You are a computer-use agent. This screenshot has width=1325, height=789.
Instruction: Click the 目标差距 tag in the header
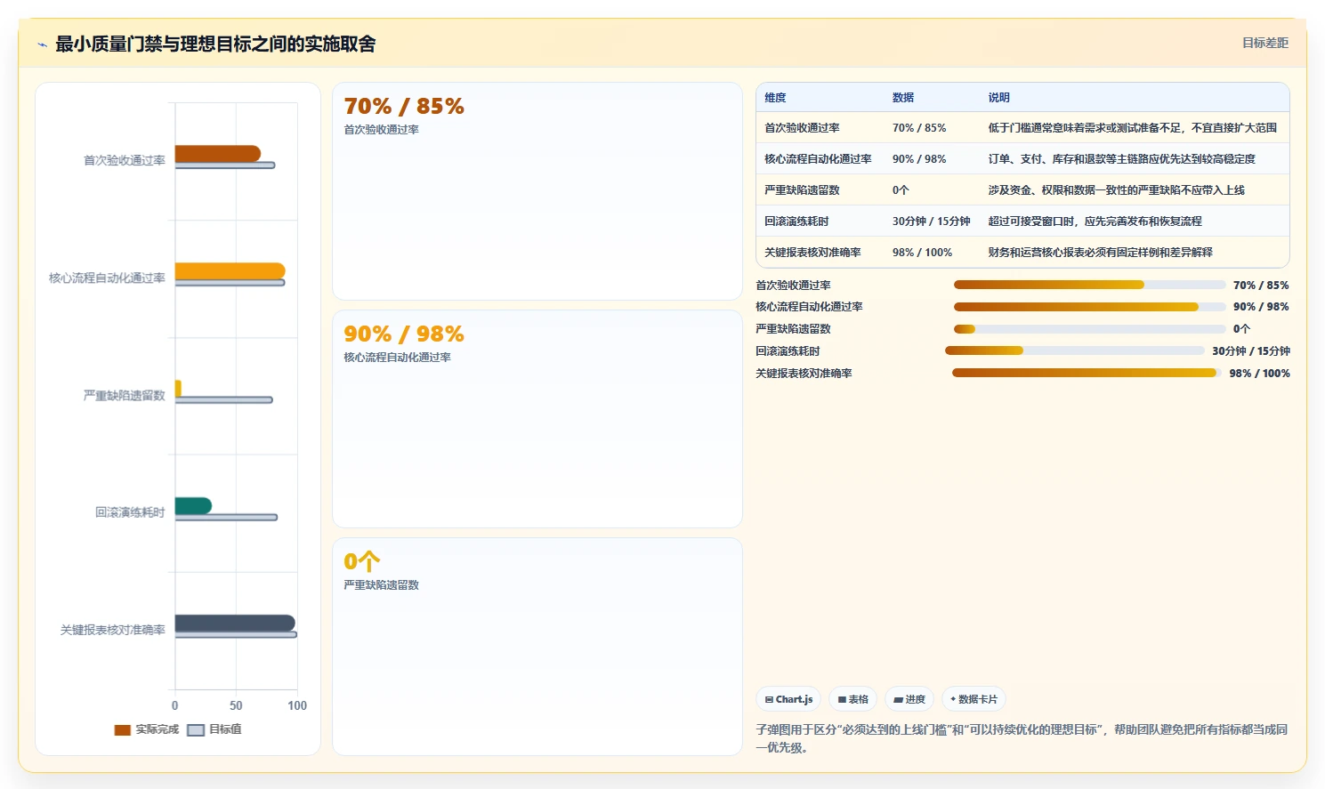tap(1264, 43)
